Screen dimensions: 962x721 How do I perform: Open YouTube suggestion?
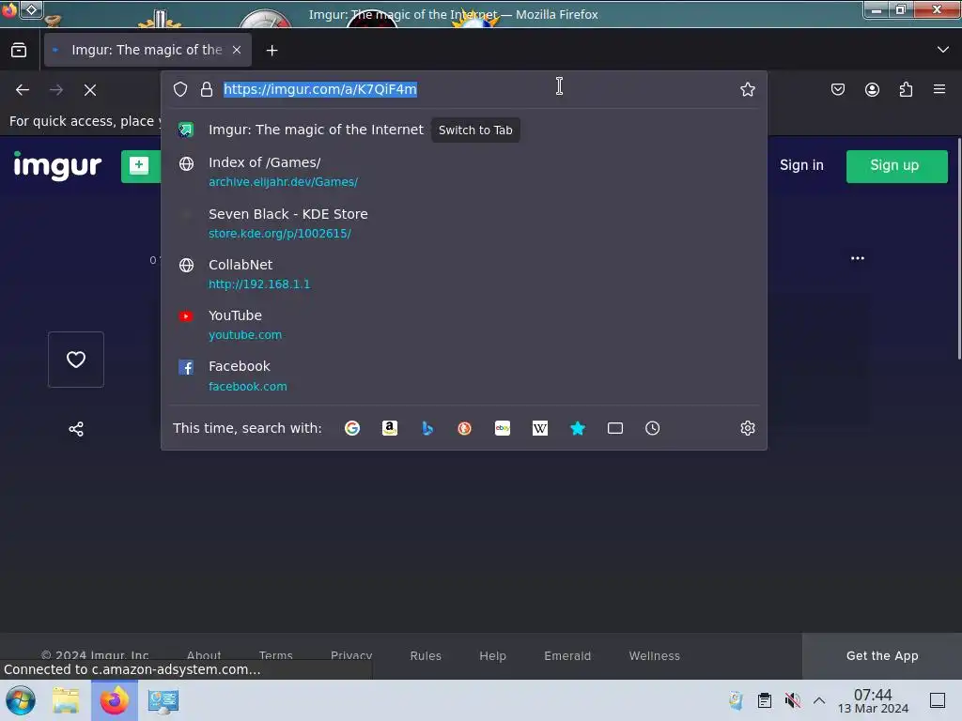(x=464, y=325)
